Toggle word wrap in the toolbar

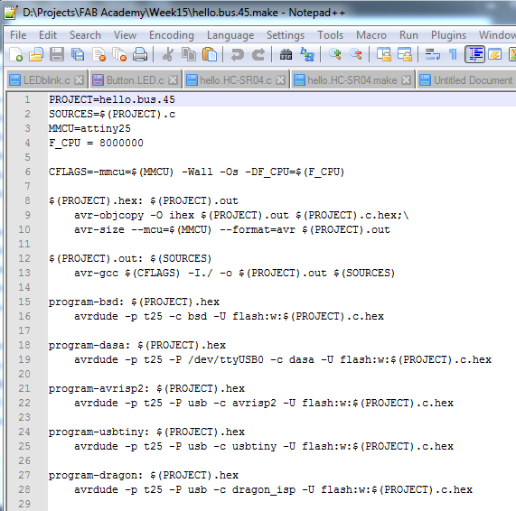[x=433, y=54]
